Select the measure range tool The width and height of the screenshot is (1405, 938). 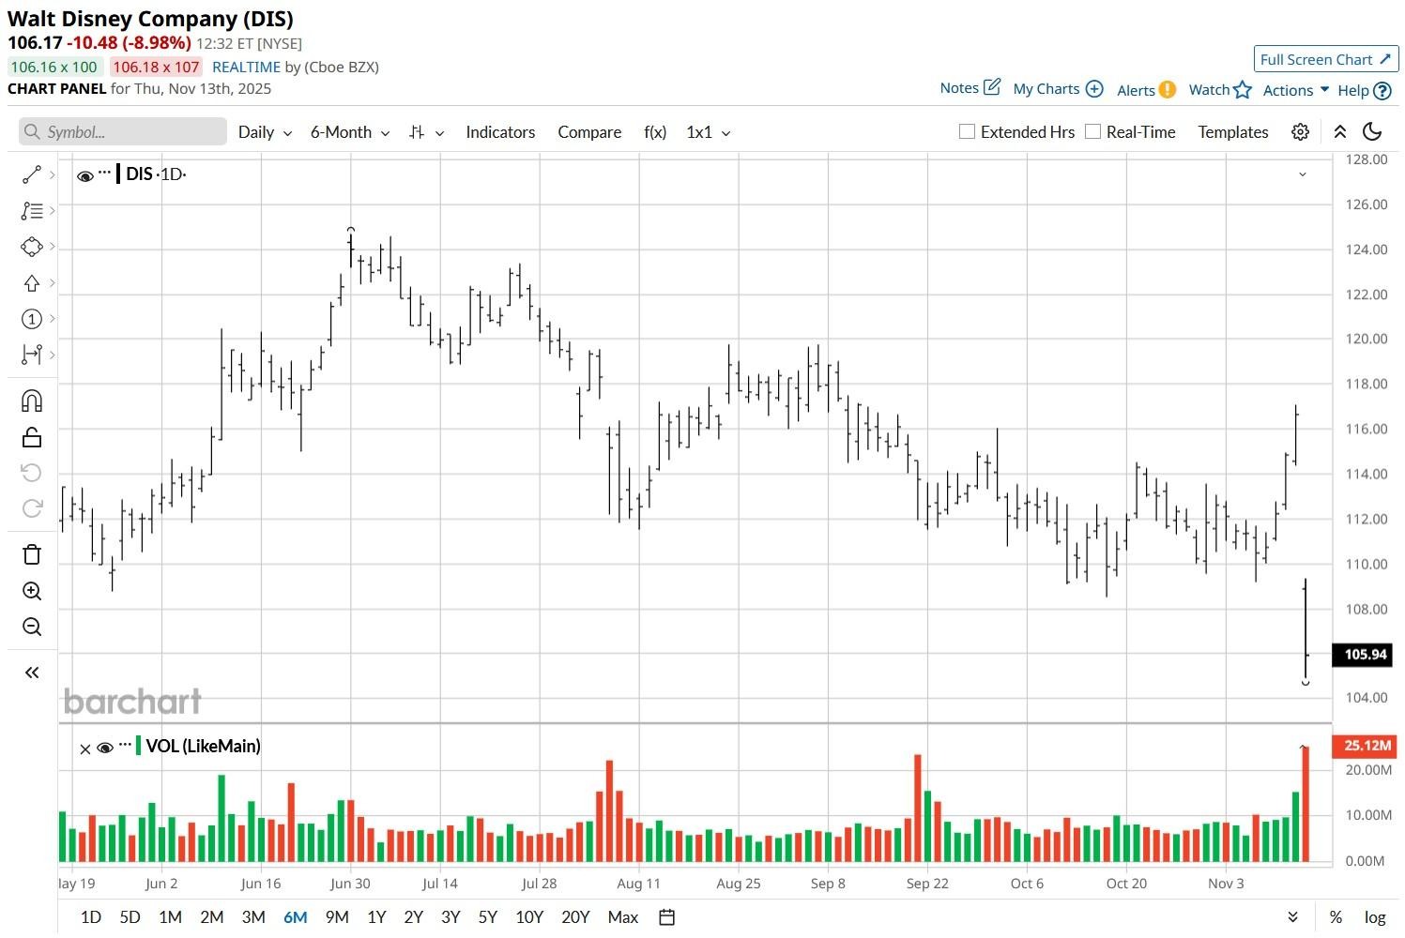pyautogui.click(x=31, y=355)
